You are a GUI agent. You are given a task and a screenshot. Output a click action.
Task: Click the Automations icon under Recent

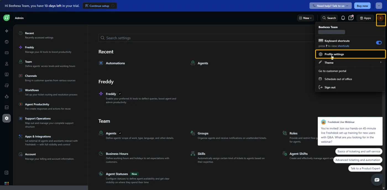point(101,63)
